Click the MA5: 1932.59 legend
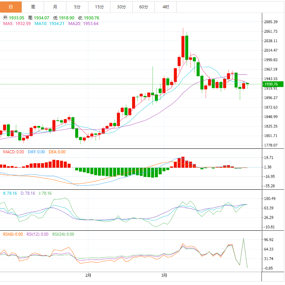This screenshot has width=285, height=285. (17, 24)
